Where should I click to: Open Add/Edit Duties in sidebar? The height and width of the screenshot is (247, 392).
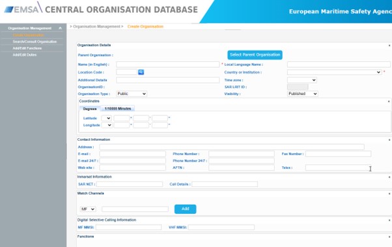click(x=25, y=55)
